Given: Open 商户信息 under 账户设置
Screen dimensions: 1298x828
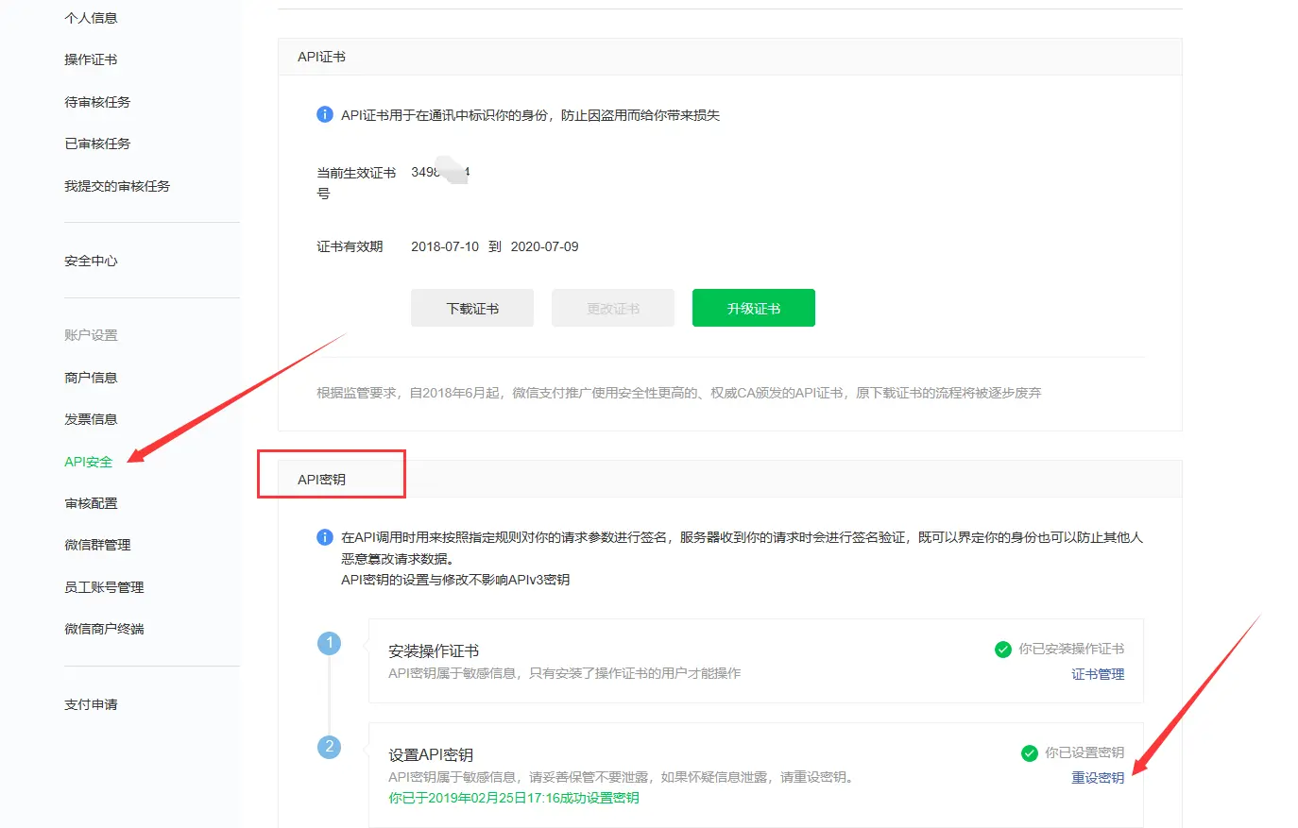Looking at the screenshot, I should [91, 378].
